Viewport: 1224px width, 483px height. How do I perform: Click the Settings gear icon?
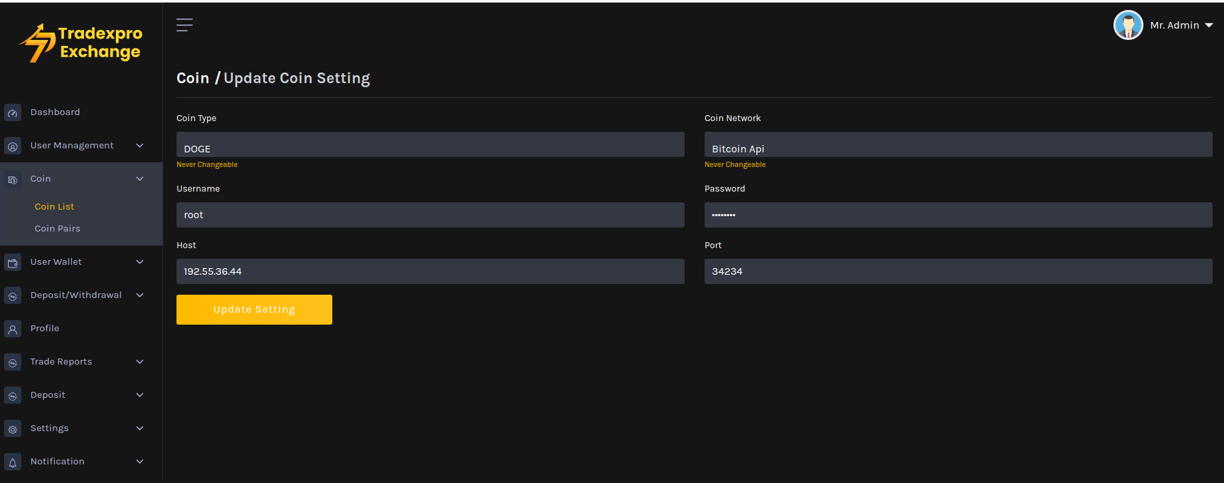(13, 429)
